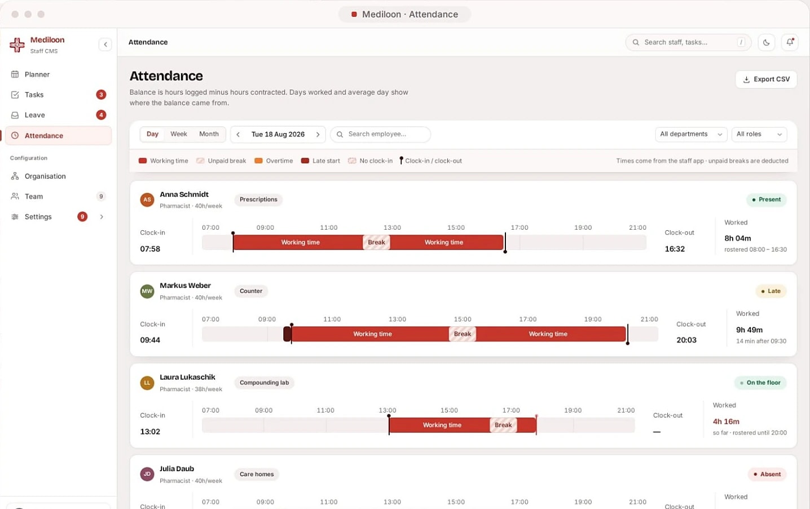Screen dimensions: 810x509
Task: Click the Compounding lab tag
Action: (x=264, y=383)
